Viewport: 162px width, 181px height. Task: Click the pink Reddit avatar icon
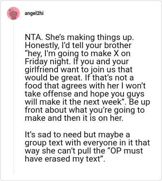pyautogui.click(x=13, y=13)
